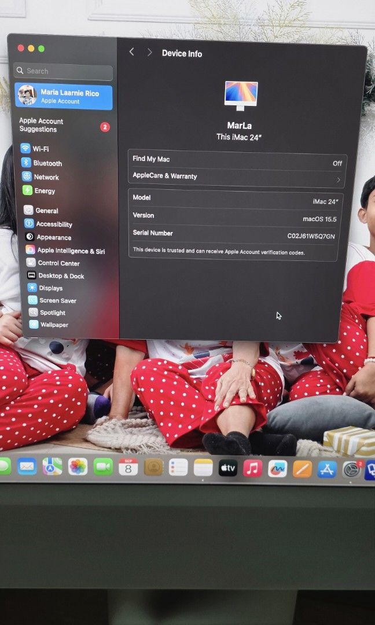
Task: Open Apple Intelligence & Siri settings
Action: [65, 251]
